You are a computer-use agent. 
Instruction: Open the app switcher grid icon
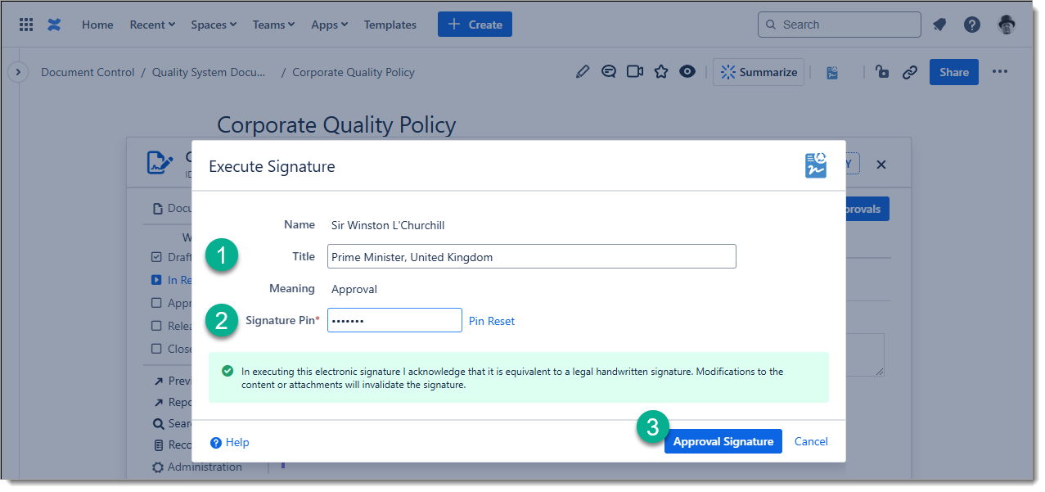(26, 25)
